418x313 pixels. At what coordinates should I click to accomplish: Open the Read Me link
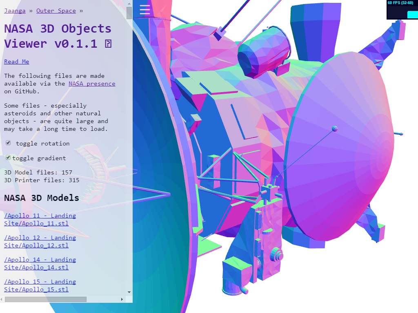click(17, 62)
